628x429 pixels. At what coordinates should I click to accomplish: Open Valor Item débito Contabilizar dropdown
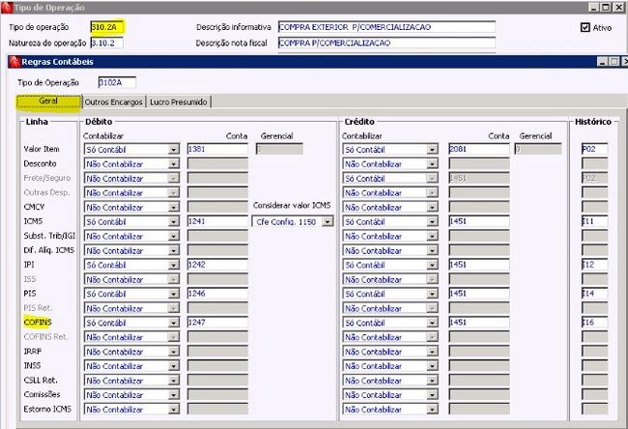click(173, 150)
